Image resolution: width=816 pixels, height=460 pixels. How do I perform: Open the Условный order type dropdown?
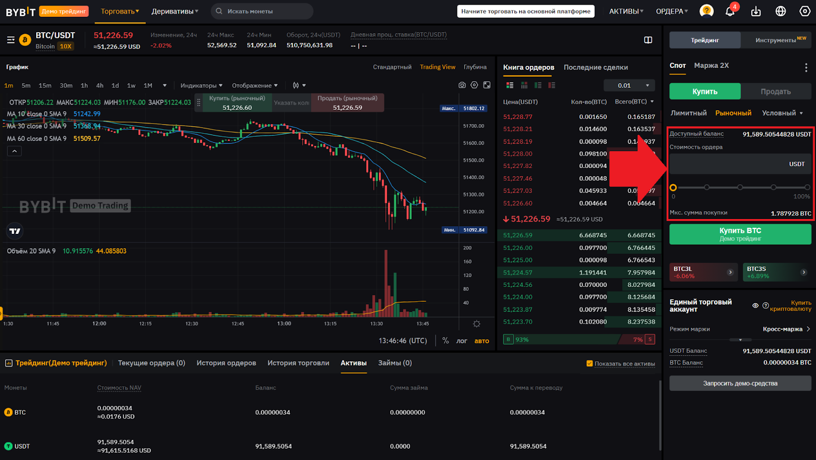[x=782, y=113]
